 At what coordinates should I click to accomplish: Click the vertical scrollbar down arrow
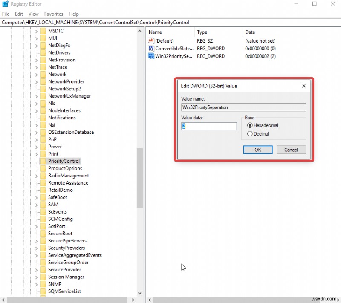(x=140, y=293)
